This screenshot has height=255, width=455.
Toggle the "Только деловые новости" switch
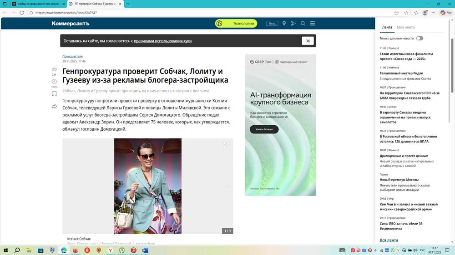click(419, 39)
